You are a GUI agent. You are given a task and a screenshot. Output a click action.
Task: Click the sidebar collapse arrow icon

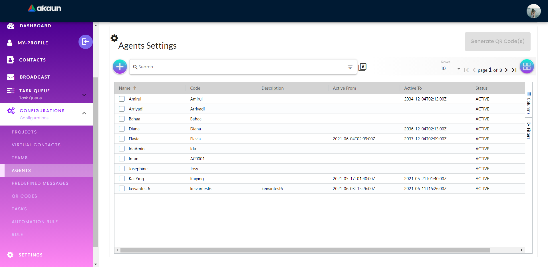pyautogui.click(x=85, y=42)
